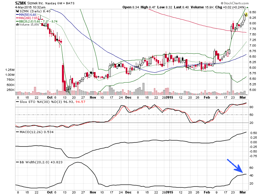262x195 pixels.
Task: Click the Volume 15.9K header value
Action: [x=202, y=7]
